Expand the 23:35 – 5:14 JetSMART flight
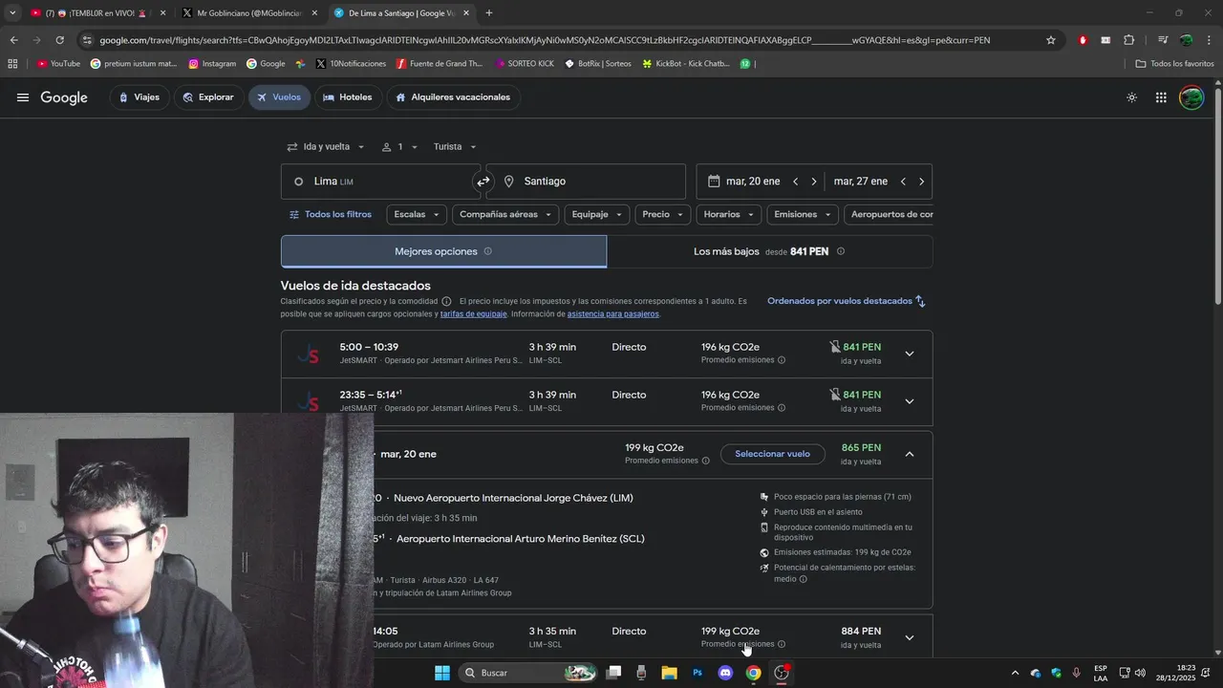Viewport: 1223px width, 688px height. [x=910, y=401]
